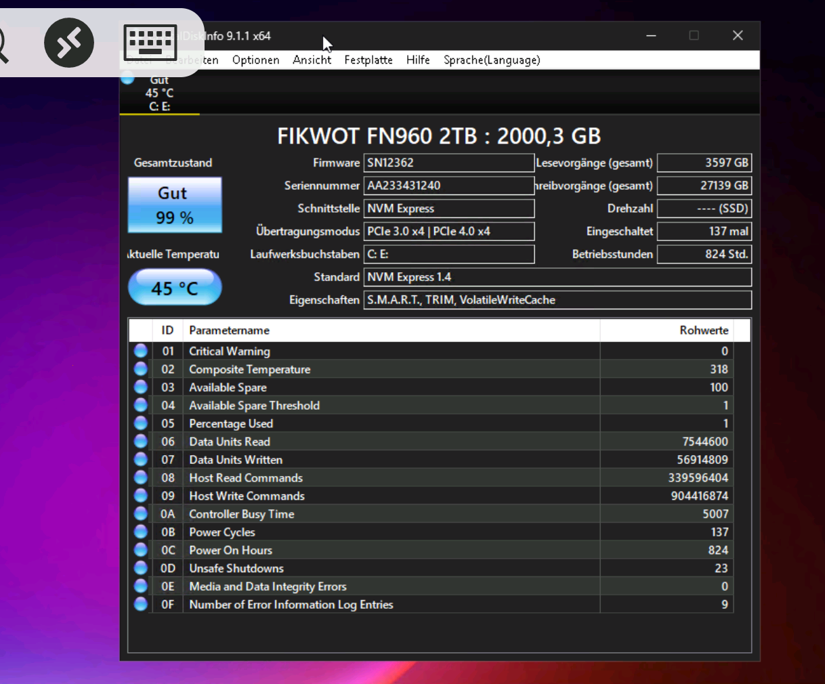
Task: Click the Gut 99% health status button
Action: (x=174, y=205)
